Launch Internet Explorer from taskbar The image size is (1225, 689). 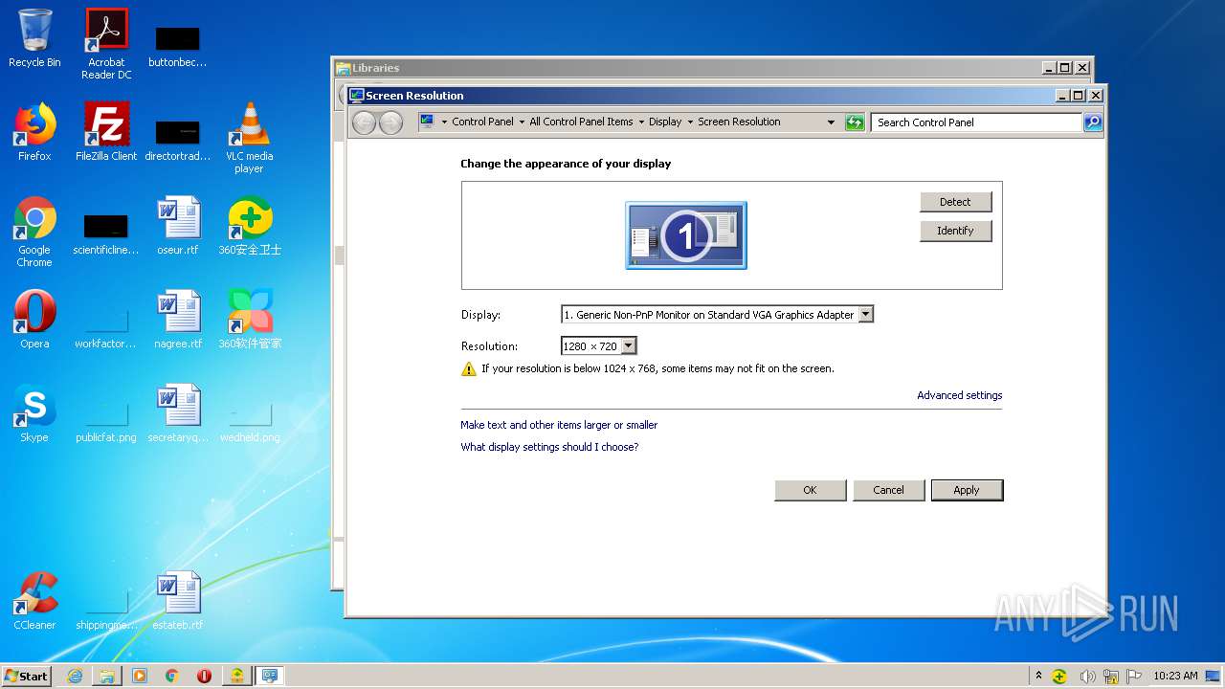[x=75, y=676]
